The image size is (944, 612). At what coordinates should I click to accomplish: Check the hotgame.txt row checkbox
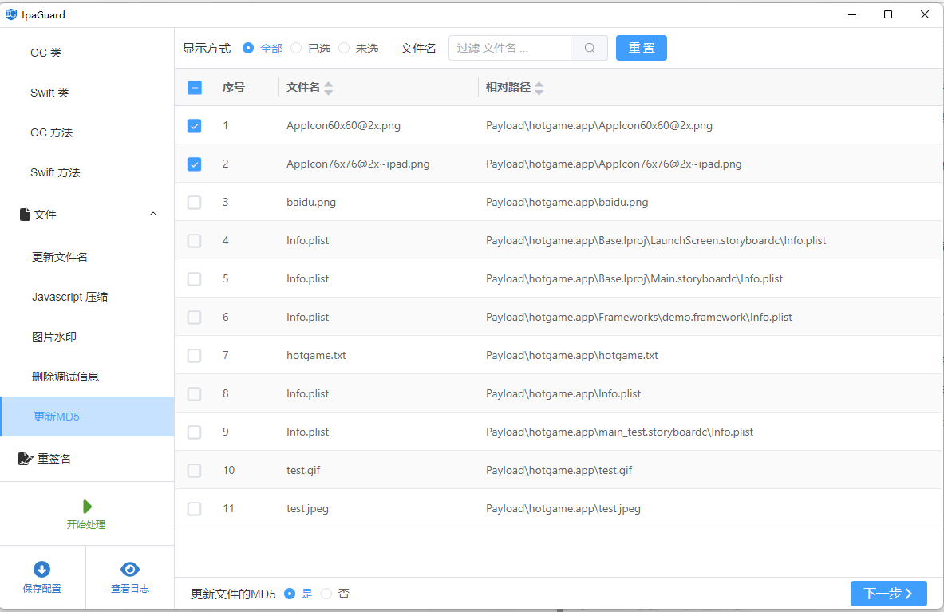[x=195, y=356]
